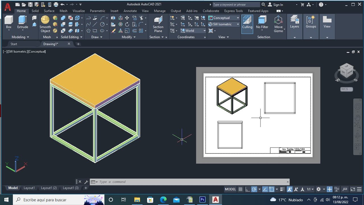Image resolution: width=364 pixels, height=205 pixels.
Task: Toggle Lineweight display in status bar
Action: click(282, 189)
